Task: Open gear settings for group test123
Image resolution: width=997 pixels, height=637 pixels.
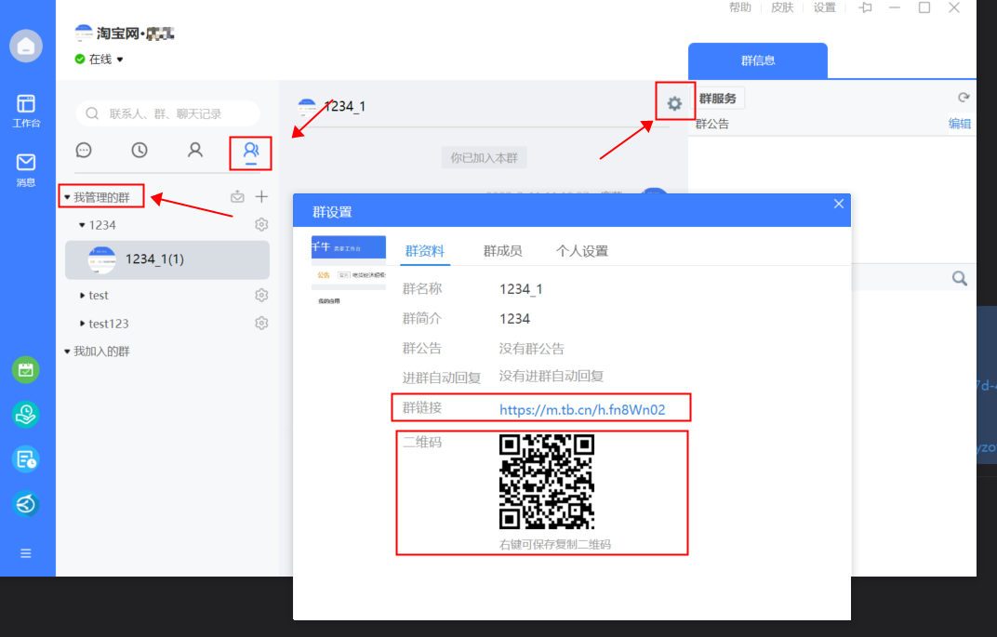Action: click(x=261, y=323)
